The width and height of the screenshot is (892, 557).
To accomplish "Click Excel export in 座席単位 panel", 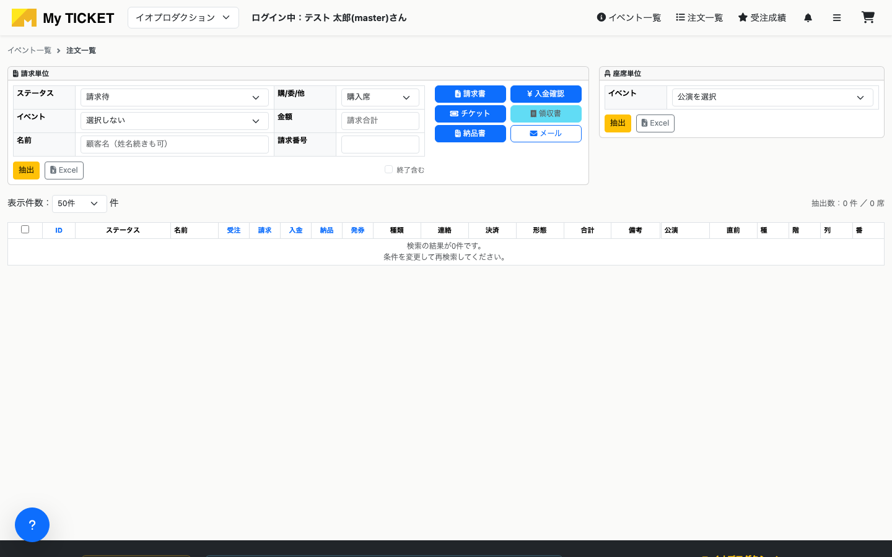I will (x=655, y=123).
